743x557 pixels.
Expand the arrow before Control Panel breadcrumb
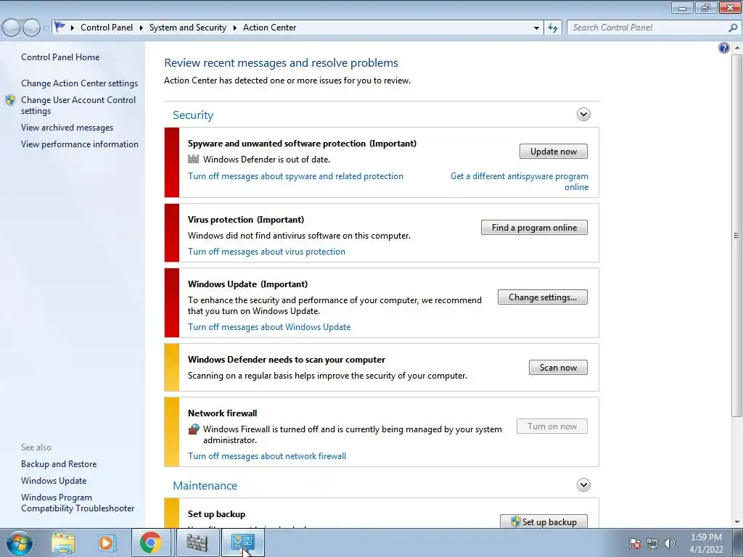point(73,28)
